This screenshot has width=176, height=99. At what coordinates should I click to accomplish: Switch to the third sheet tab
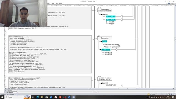click(x=23, y=89)
